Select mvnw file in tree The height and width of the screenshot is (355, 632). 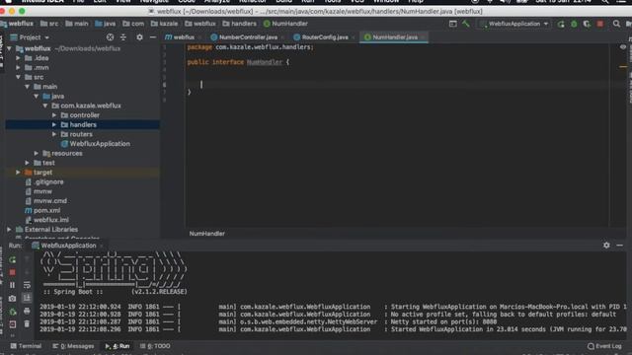pyautogui.click(x=39, y=191)
